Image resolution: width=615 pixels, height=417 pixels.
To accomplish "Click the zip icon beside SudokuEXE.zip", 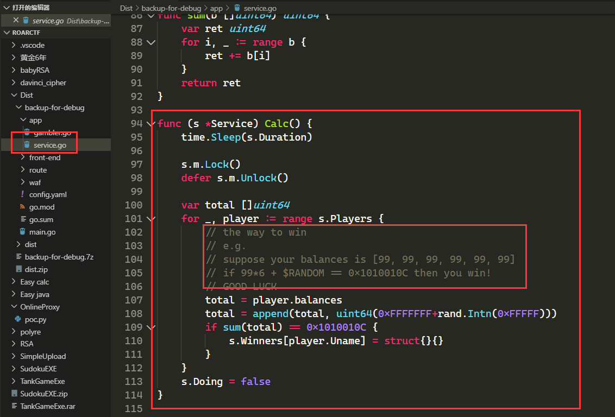I will pyautogui.click(x=15, y=393).
